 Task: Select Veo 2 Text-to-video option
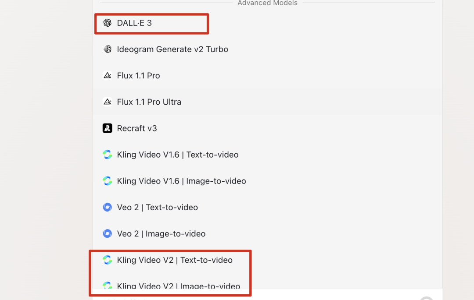coord(268,208)
